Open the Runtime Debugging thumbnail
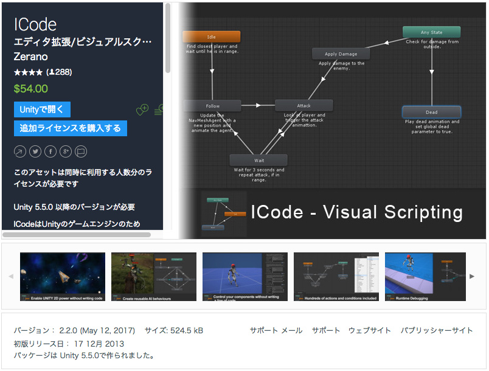 (x=425, y=277)
